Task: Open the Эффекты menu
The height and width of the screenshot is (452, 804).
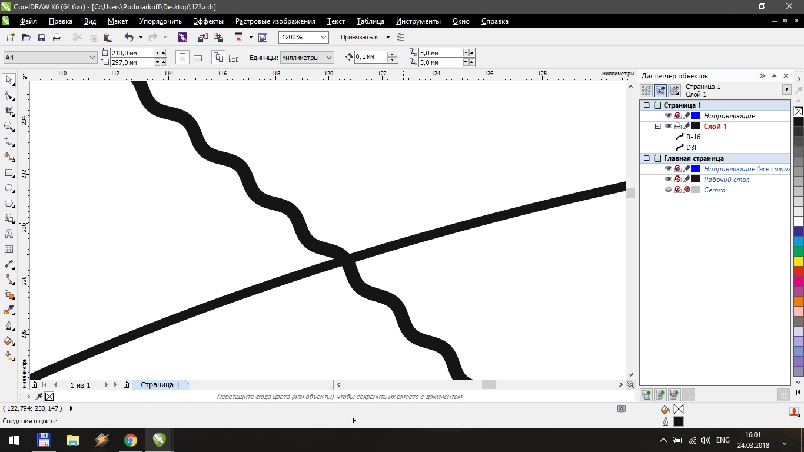Action: tap(208, 21)
